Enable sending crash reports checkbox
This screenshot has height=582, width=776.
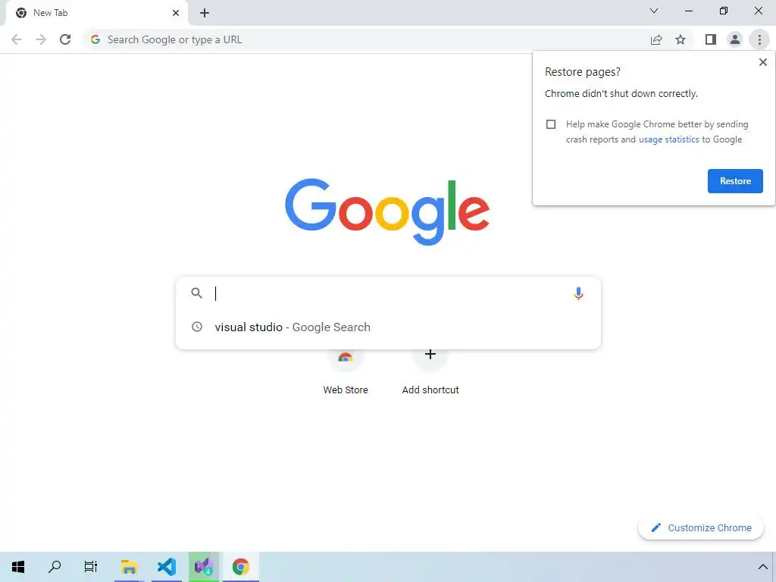pyautogui.click(x=551, y=124)
